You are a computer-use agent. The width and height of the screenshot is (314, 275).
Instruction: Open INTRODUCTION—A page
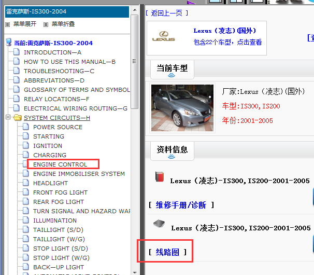click(52, 52)
